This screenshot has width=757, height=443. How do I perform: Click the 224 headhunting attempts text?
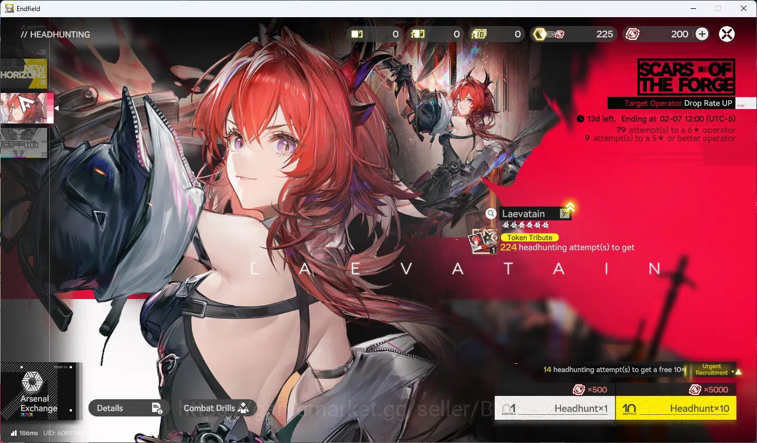(567, 248)
